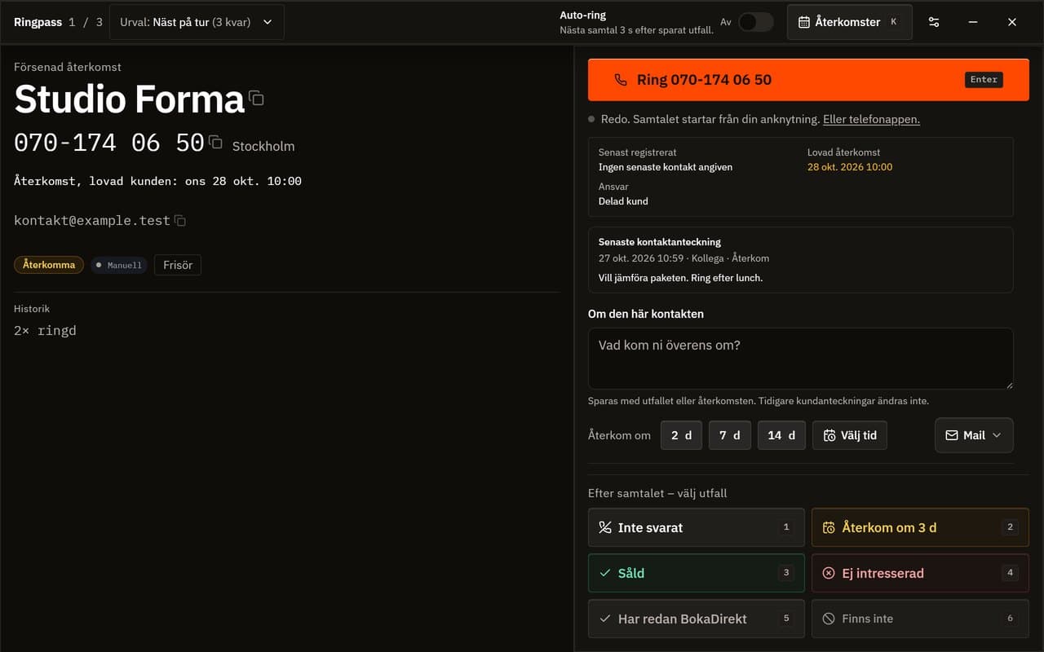This screenshot has height=652, width=1044.
Task: Focus the Vad kom ni överens om note field
Action: point(800,359)
